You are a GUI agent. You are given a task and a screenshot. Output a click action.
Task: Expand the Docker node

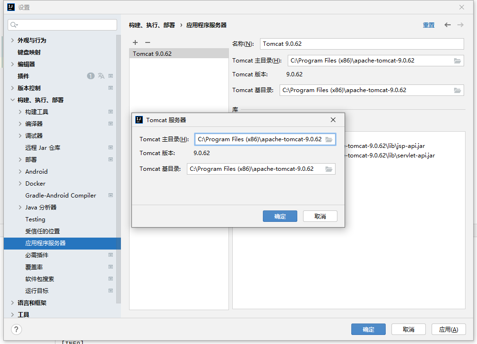pyautogui.click(x=20, y=183)
